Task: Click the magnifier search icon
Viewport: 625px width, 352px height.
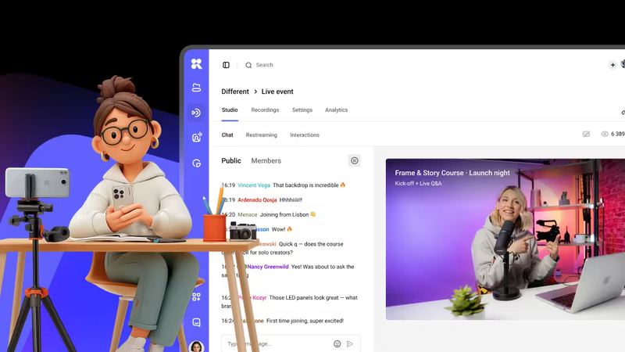Action: pyautogui.click(x=248, y=65)
